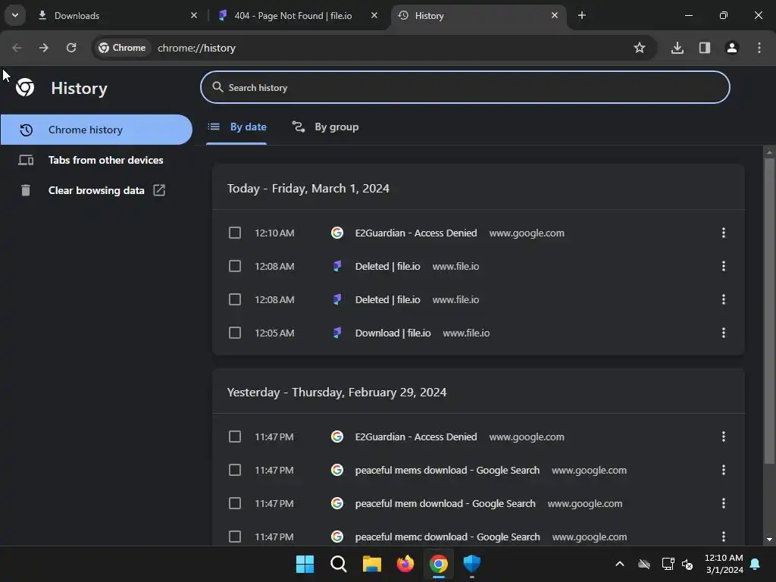Open actions menu for peaceful mems download entry
Screen dimensions: 776x582
724,470
